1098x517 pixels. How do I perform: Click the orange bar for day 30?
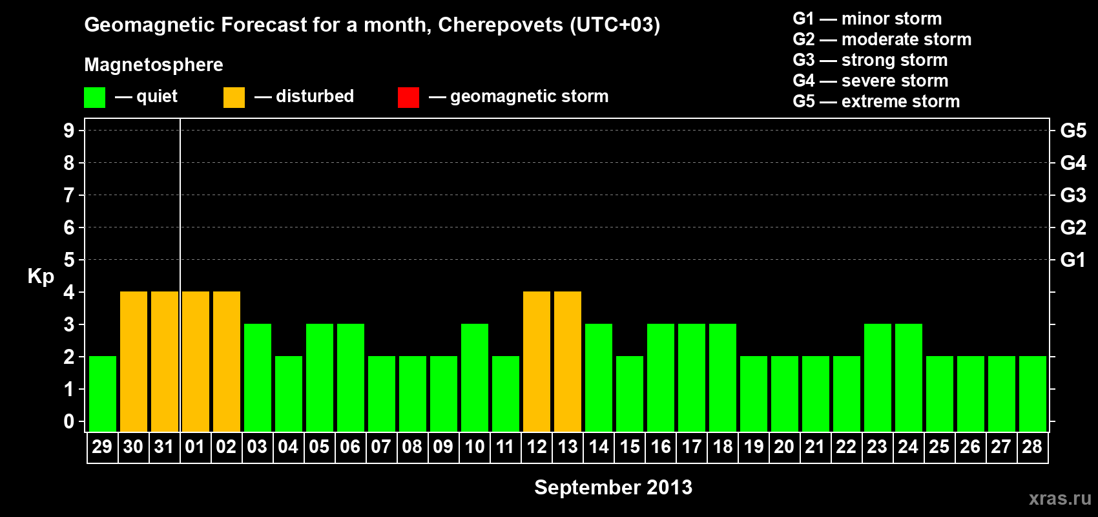(134, 361)
